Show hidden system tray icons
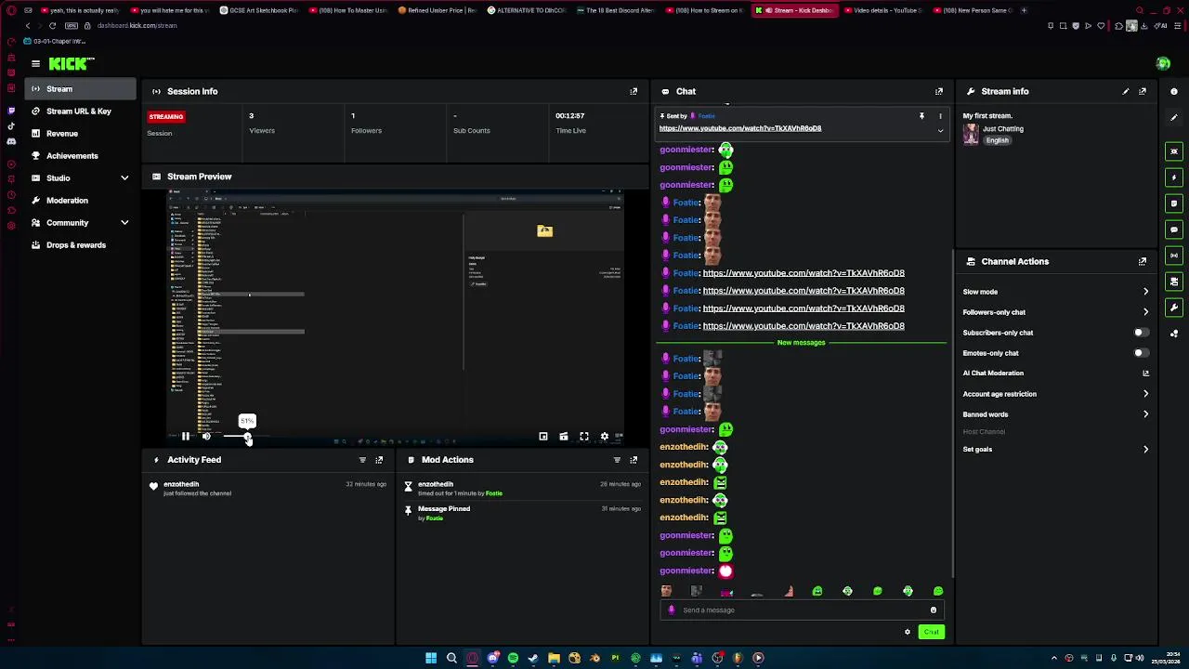The height and width of the screenshot is (669, 1189). point(1053,658)
